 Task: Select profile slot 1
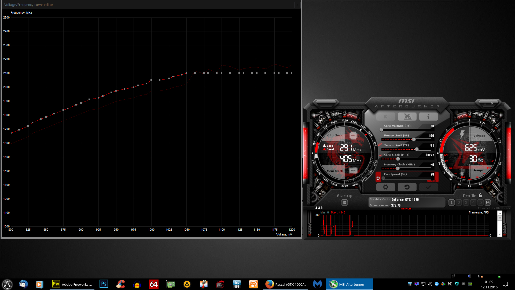pos(451,202)
